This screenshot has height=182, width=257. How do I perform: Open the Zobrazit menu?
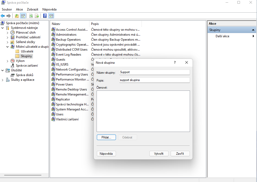tap(32, 9)
